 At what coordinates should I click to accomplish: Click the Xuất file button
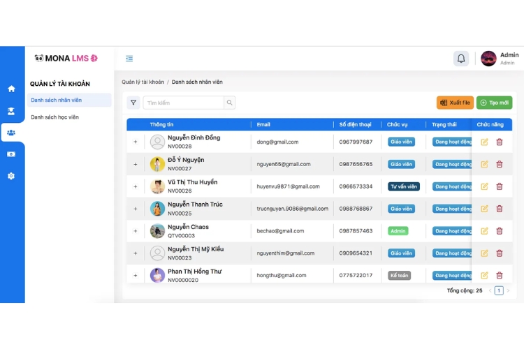pyautogui.click(x=455, y=103)
